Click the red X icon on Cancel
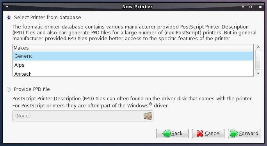 tap(200, 134)
